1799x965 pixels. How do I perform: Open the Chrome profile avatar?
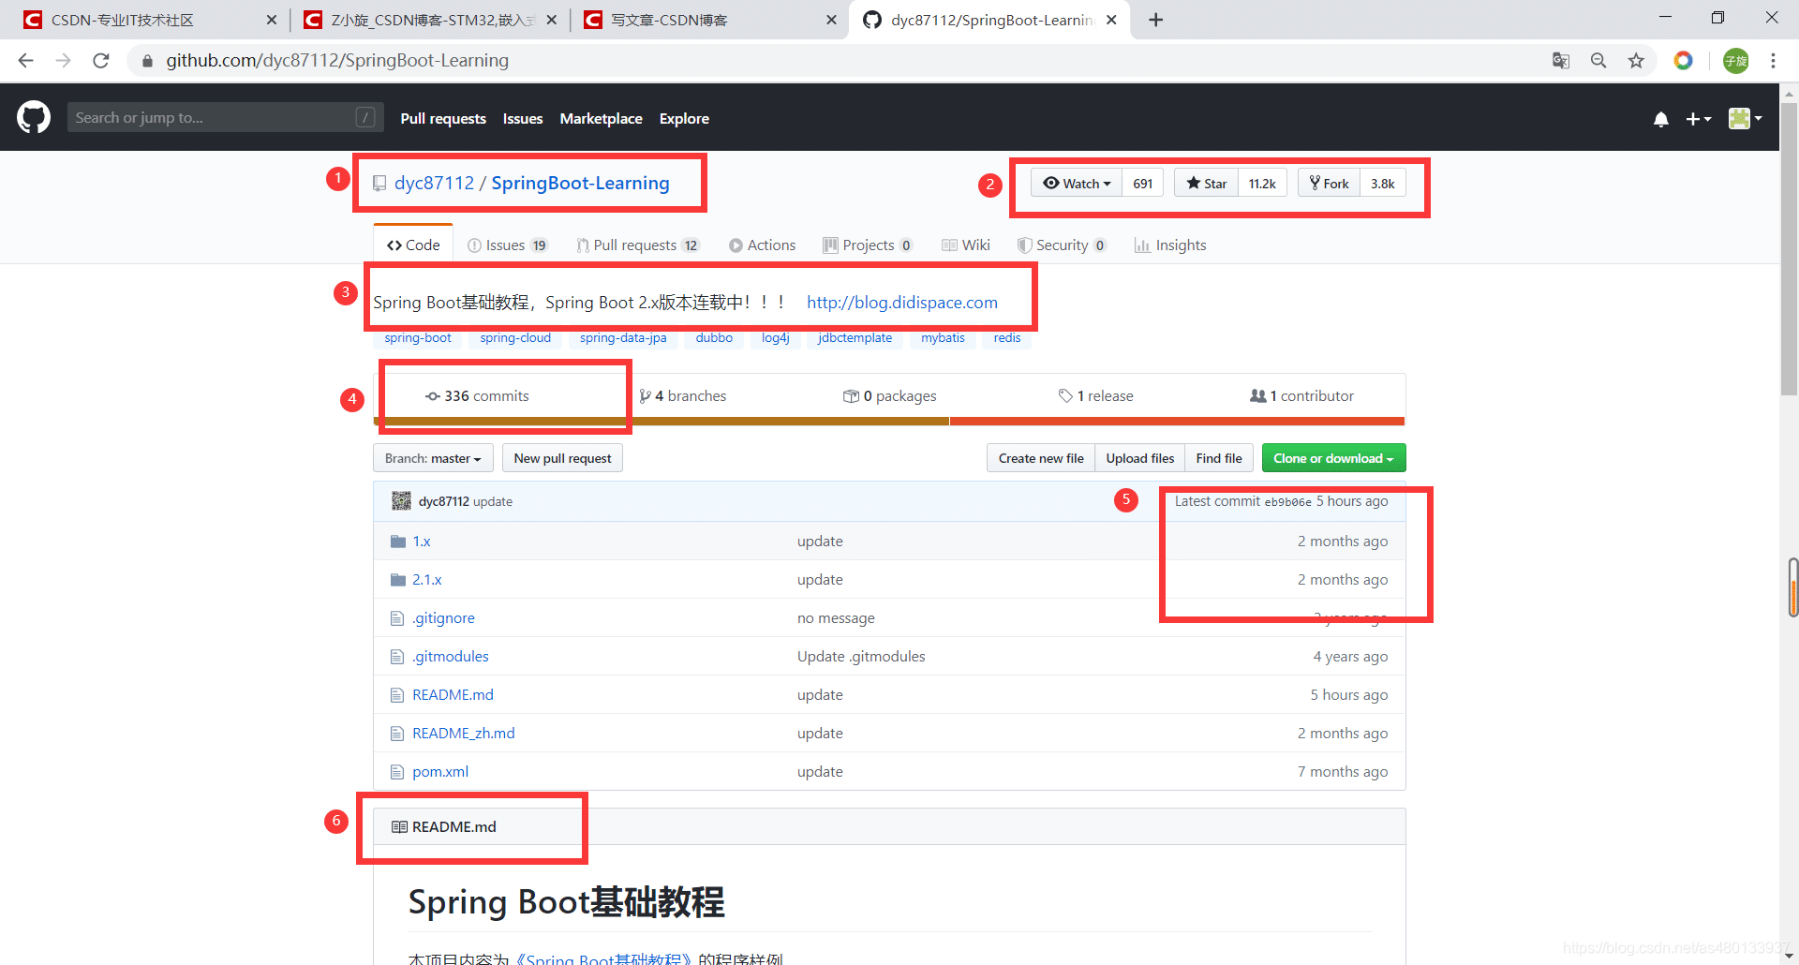tap(1736, 61)
